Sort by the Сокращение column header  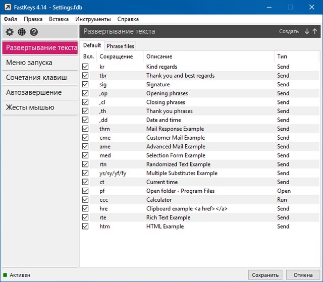116,57
